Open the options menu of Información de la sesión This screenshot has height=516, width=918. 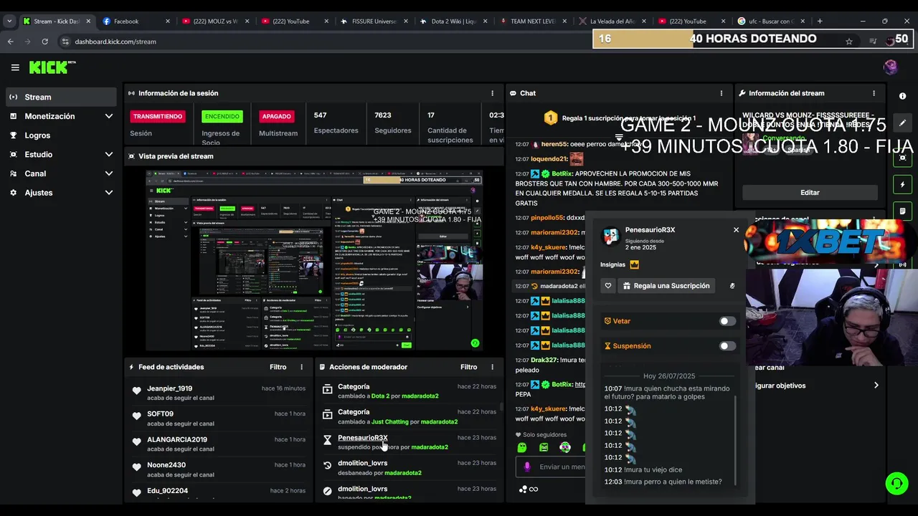pos(492,93)
